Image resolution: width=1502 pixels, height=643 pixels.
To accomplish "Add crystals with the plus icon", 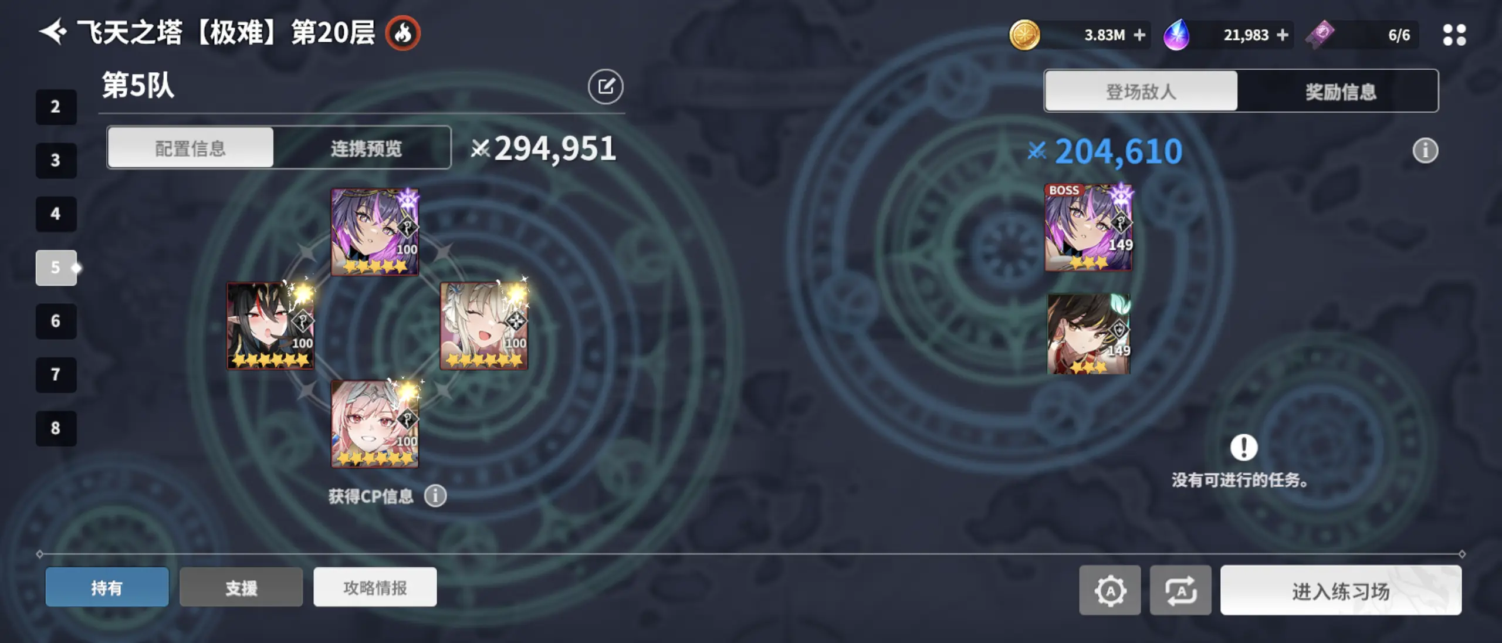I will [x=1283, y=35].
